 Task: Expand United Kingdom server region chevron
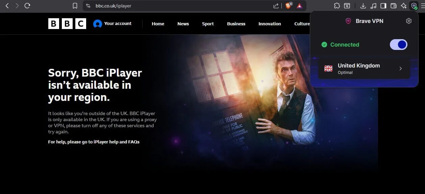coord(401,68)
